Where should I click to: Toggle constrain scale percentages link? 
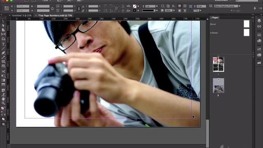(x=78, y=8)
